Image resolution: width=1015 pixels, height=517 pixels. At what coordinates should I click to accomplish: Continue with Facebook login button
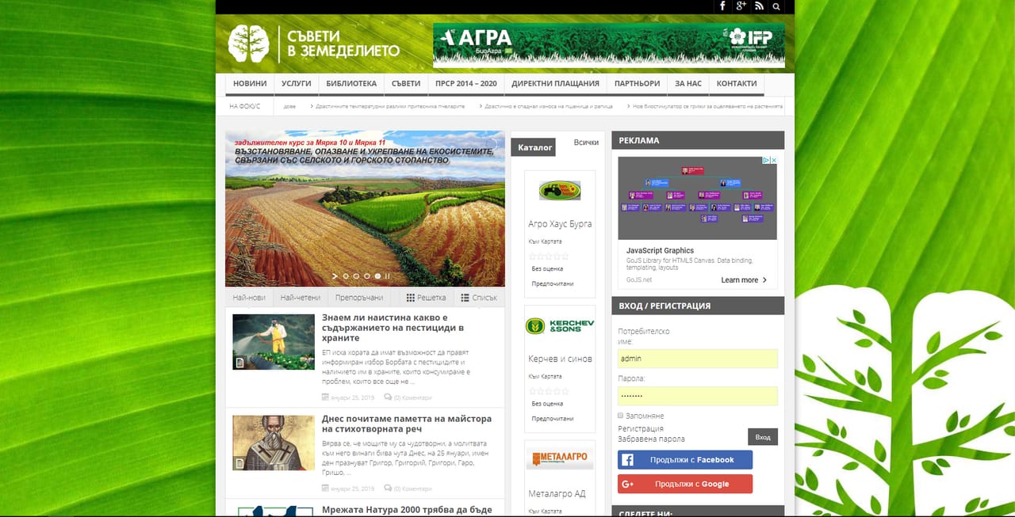click(x=685, y=460)
